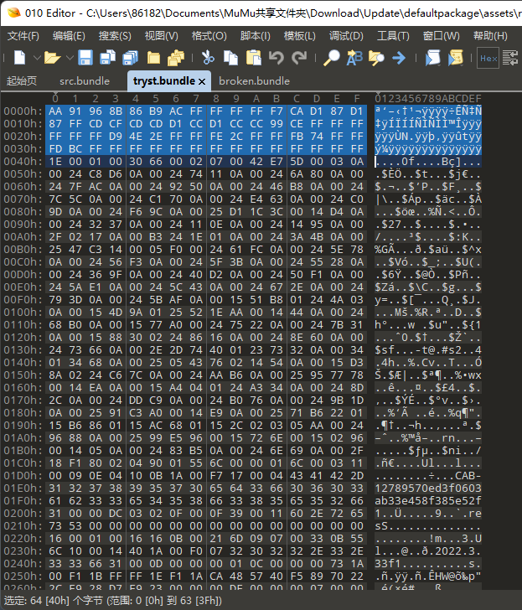Undo the last edit

coord(277,58)
